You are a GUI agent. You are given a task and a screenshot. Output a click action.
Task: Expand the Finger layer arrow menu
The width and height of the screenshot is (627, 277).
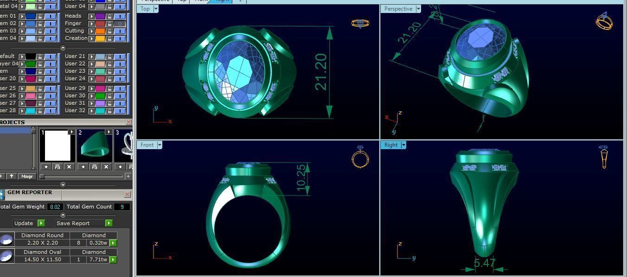(91, 23)
